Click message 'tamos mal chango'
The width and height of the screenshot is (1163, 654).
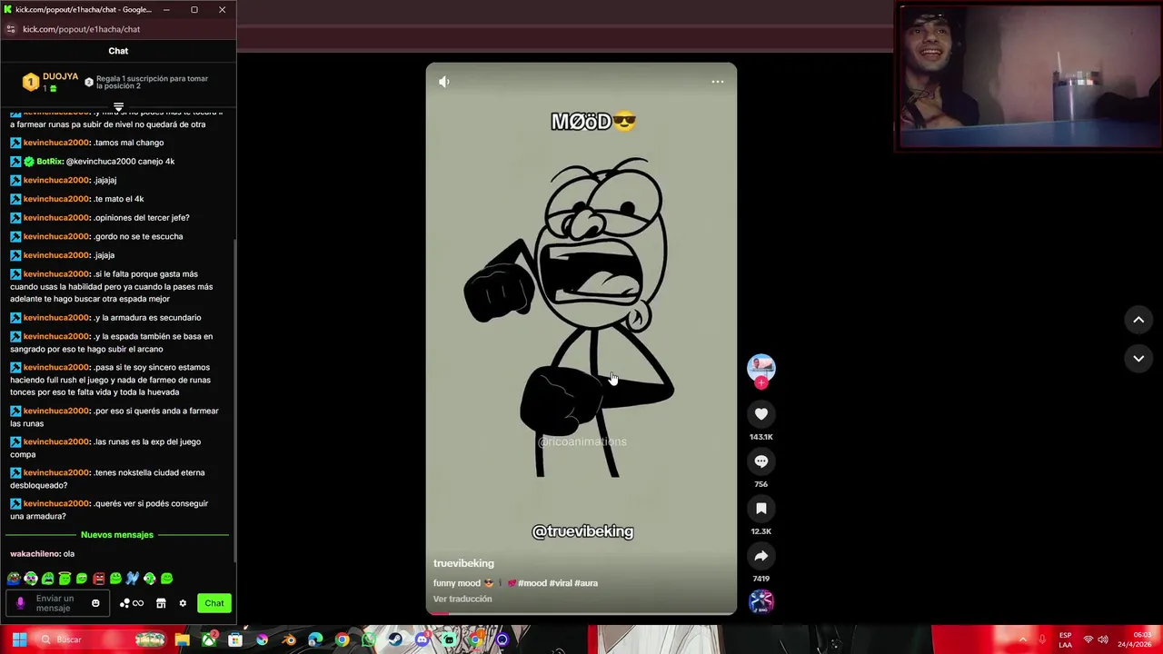(129, 143)
